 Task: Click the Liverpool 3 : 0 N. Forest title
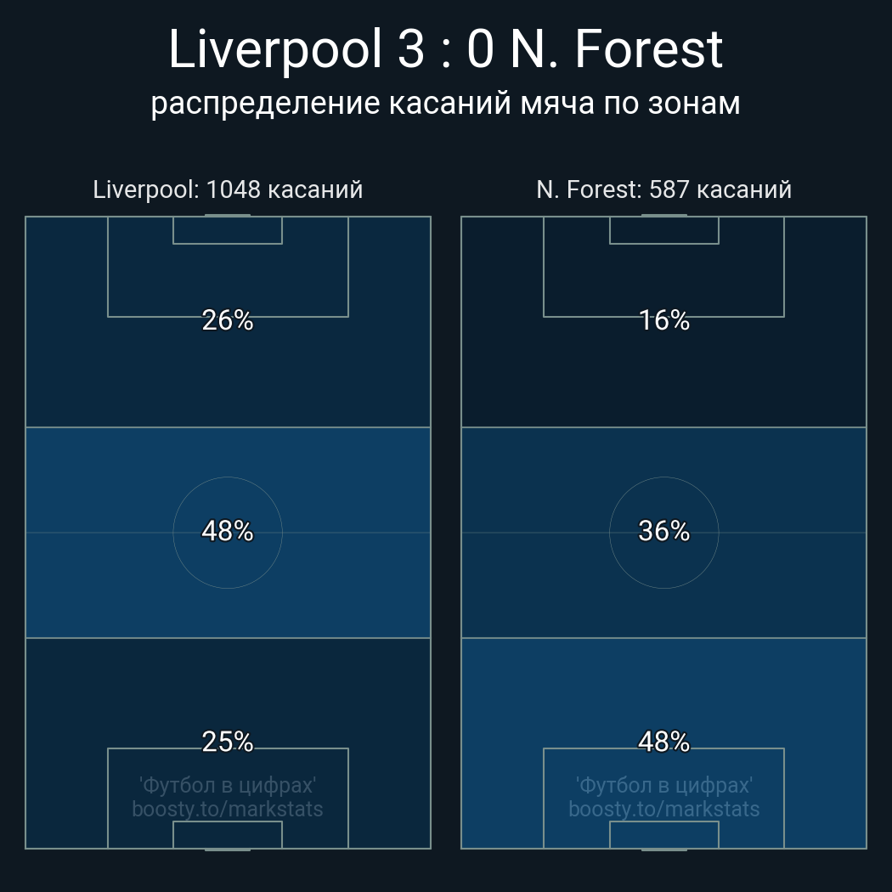click(x=445, y=49)
